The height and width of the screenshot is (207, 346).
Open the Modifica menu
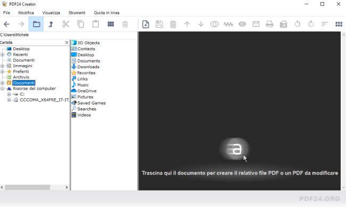pos(26,13)
